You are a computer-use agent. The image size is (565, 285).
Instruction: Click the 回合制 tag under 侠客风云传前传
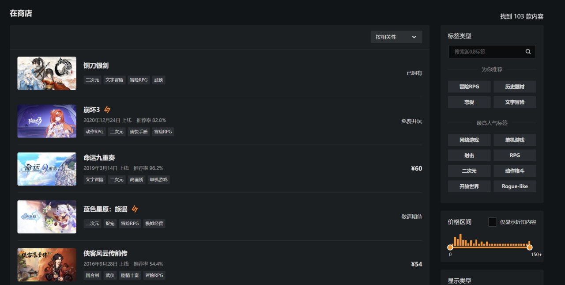(x=93, y=275)
